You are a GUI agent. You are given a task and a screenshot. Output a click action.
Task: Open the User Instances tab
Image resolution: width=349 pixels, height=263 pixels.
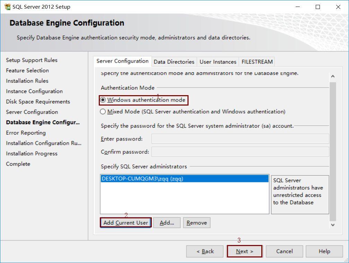point(218,62)
